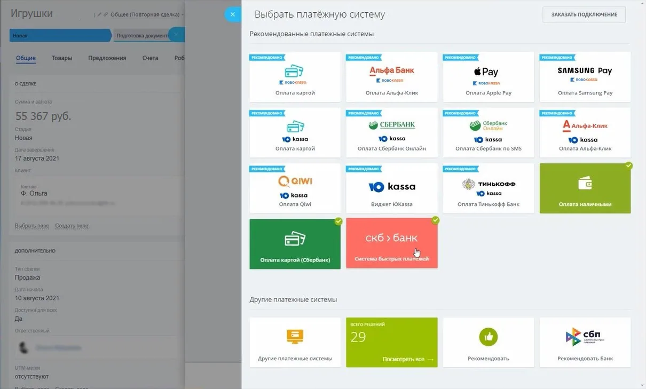This screenshot has width=646, height=389.
Task: Choose ЮKassa card payment tile
Action: (x=295, y=133)
